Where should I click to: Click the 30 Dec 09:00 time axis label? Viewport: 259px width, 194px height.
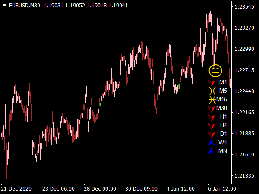142,188
